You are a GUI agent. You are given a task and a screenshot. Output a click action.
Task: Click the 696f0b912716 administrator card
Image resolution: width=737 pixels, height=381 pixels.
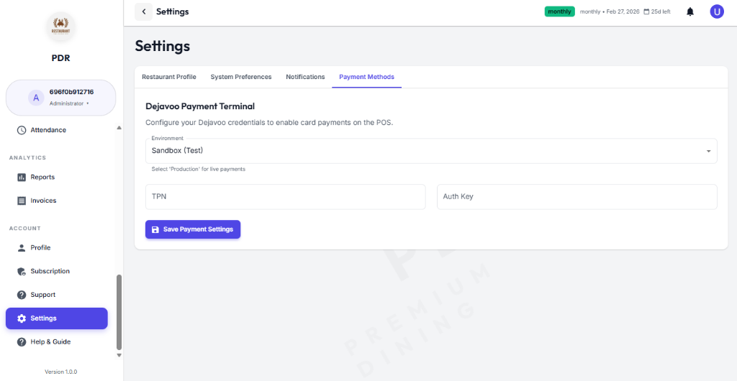(60, 98)
